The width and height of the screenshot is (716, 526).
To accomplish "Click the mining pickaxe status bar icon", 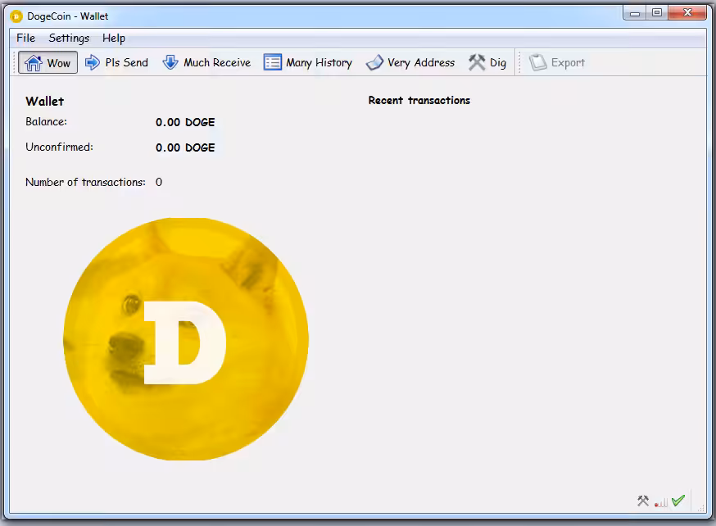I will [643, 501].
